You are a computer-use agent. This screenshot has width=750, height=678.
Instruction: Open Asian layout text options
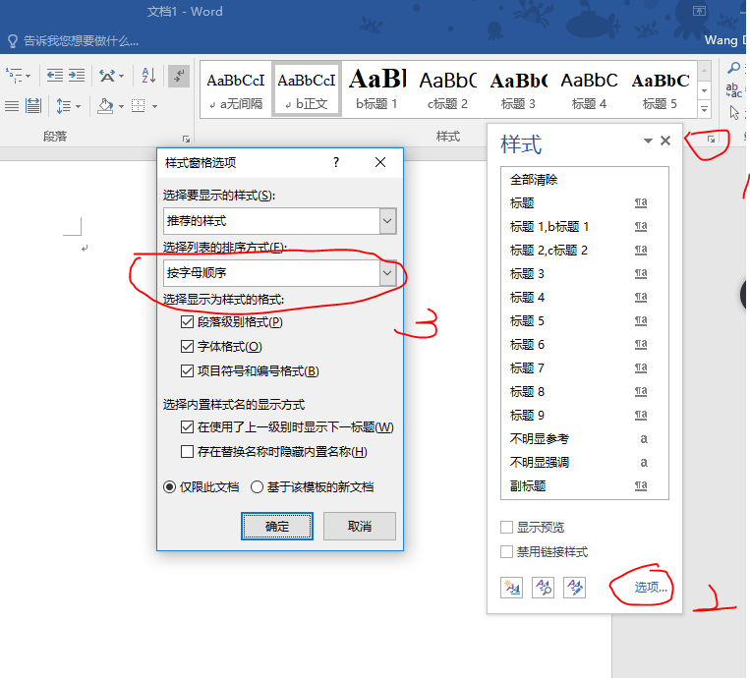tap(106, 76)
